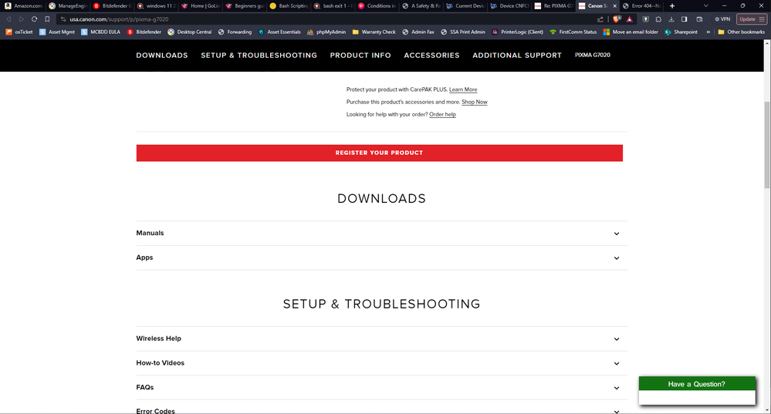This screenshot has width=771, height=414.
Task: Open site settings icon in address bar
Action: 63,19
